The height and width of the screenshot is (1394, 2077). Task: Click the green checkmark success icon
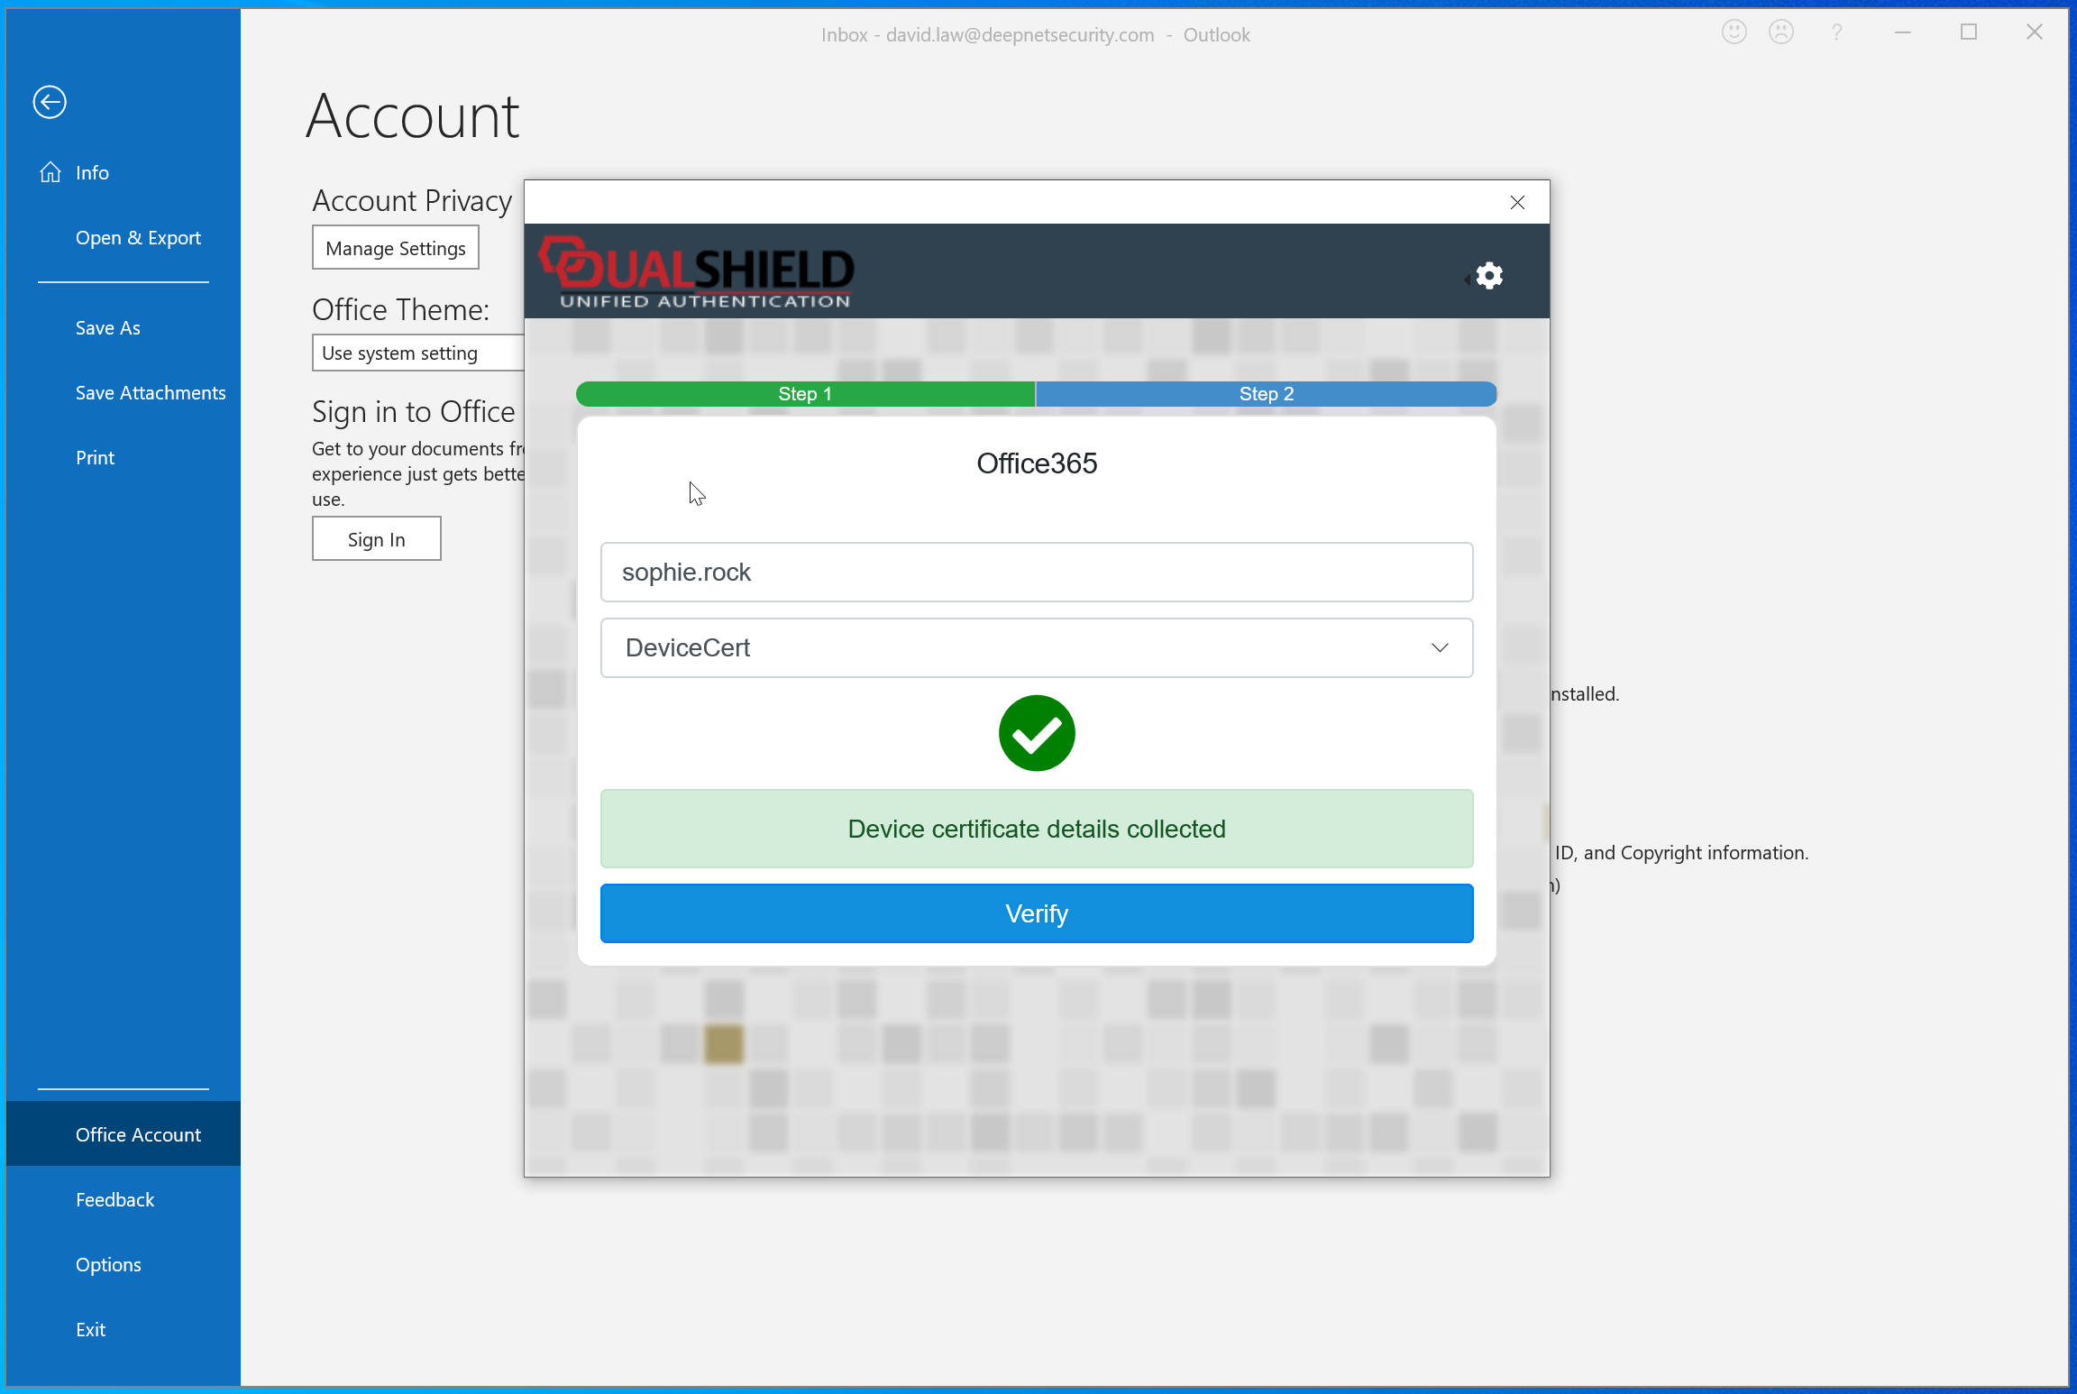(1037, 733)
